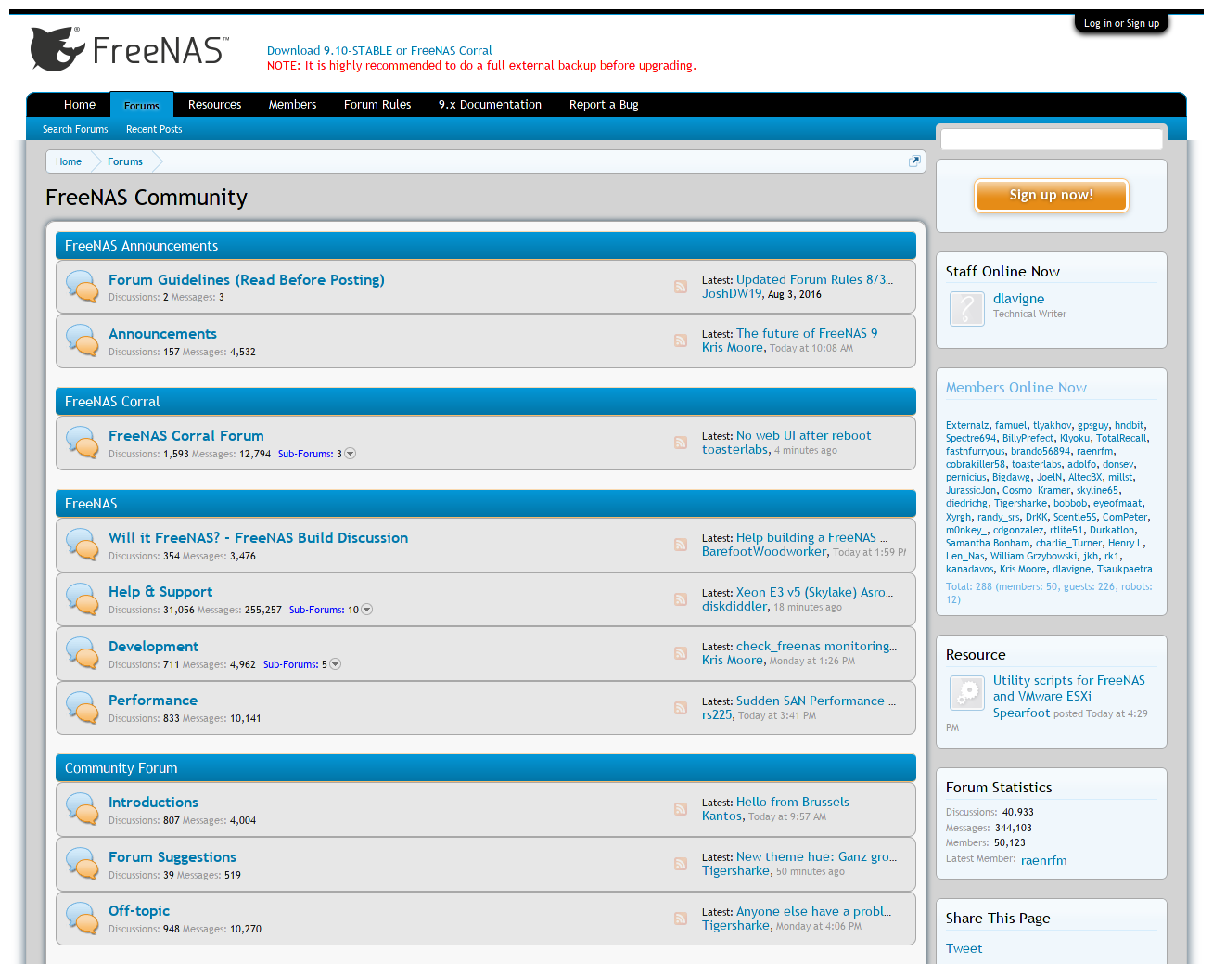Screen dimensions: 1213x964
Task: Expand Development sub-forums dropdown
Action: pyautogui.click(x=336, y=664)
